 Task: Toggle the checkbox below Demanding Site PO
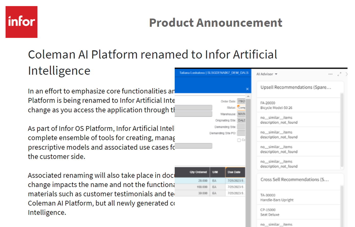(x=239, y=140)
